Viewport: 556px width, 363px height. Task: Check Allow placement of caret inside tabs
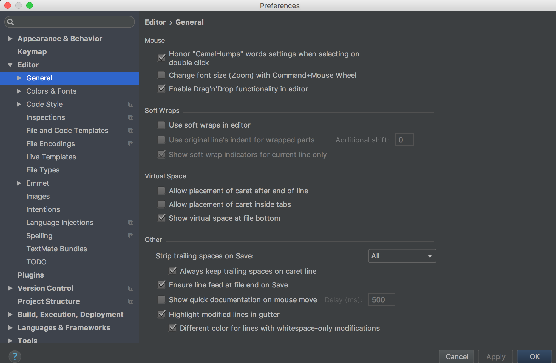tap(161, 204)
